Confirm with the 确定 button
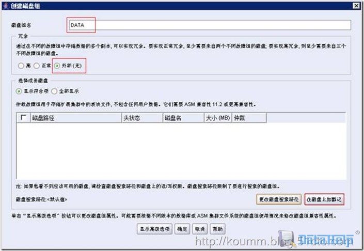 click(x=182, y=229)
